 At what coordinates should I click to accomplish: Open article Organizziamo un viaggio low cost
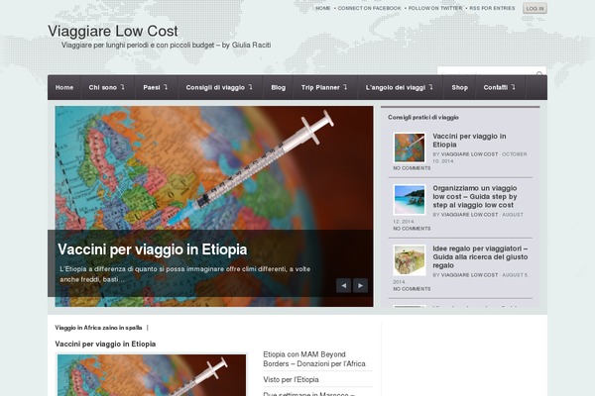(x=475, y=196)
